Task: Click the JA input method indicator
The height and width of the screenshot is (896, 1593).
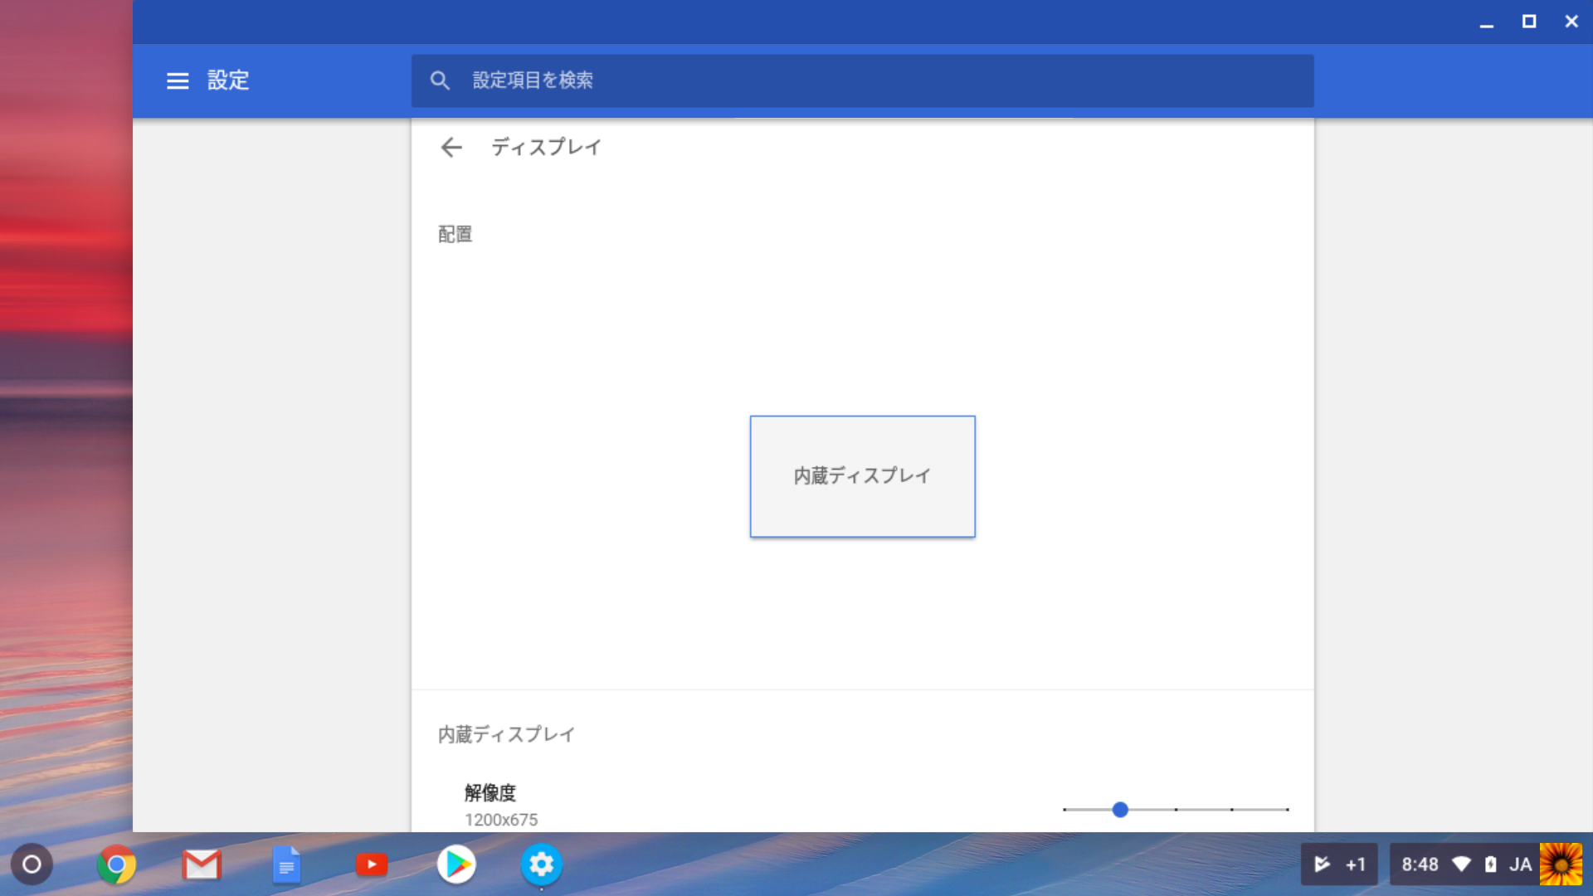Action: (1522, 864)
